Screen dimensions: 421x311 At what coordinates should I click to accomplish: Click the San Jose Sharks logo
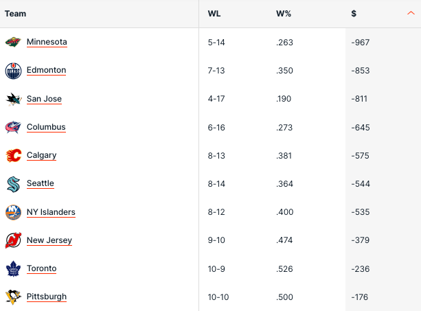(13, 99)
